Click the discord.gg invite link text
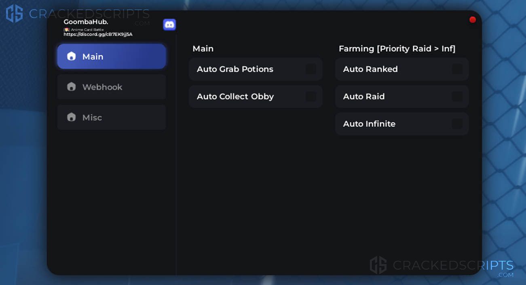 tap(98, 34)
